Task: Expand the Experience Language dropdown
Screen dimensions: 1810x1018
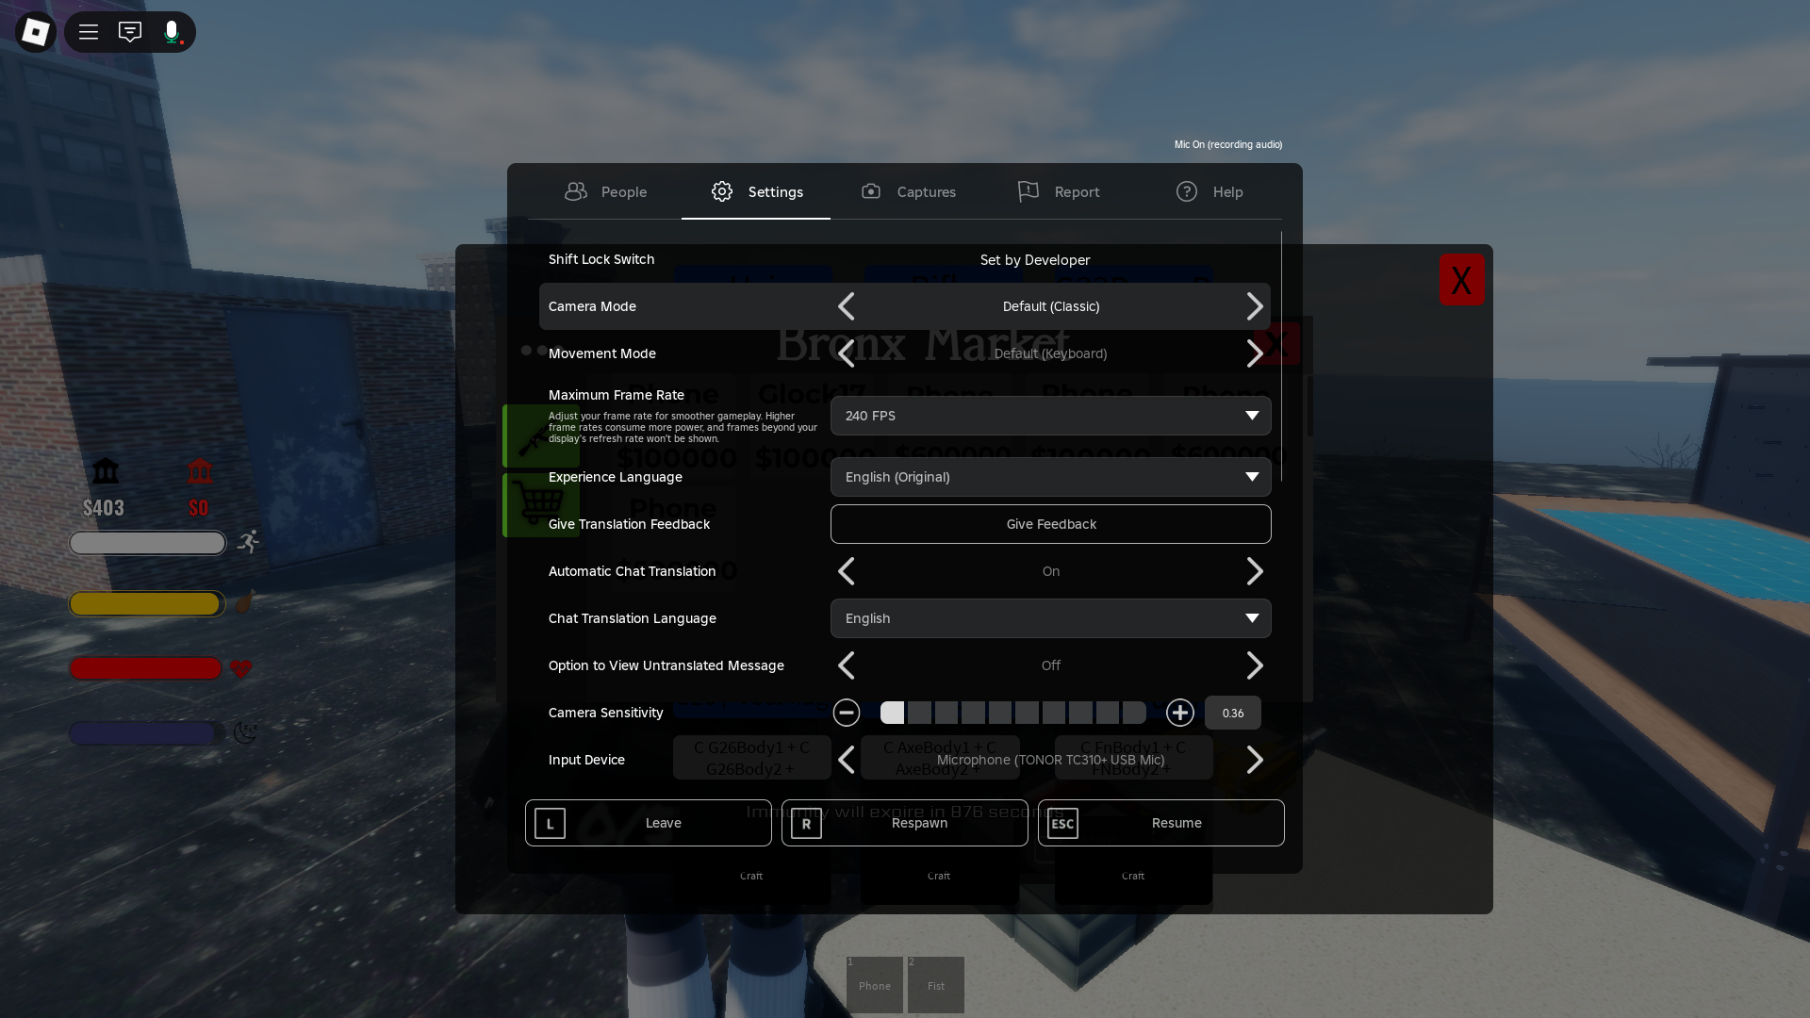Action: tap(1050, 477)
